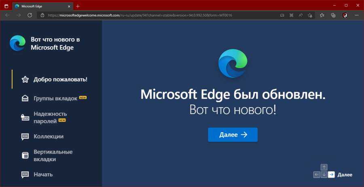The height and width of the screenshot is (187, 364).
Task: Go back to previous page
Action: click(x=7, y=15)
